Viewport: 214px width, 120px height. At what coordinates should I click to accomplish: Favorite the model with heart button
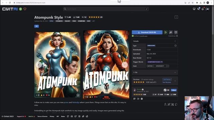click(x=176, y=32)
